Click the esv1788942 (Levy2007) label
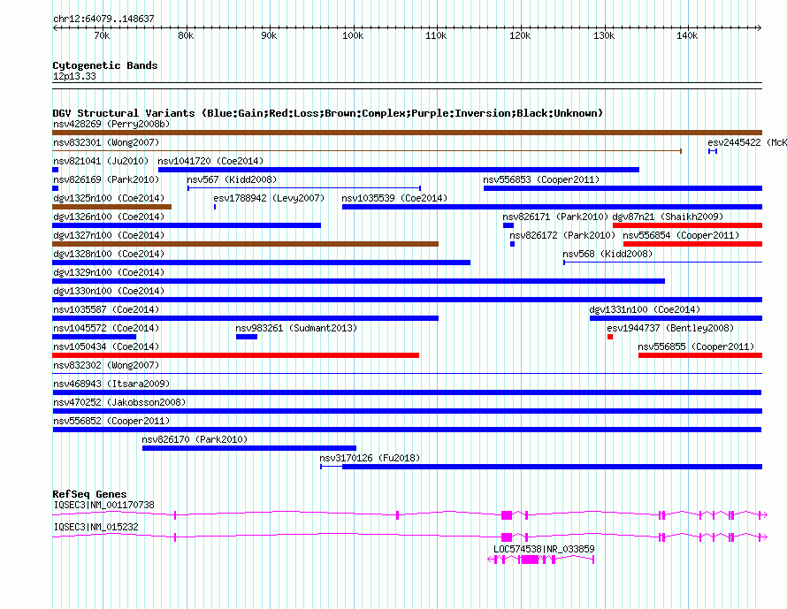 269,198
